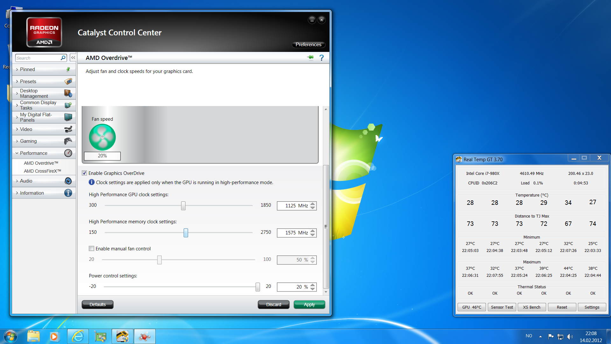Select AMD CrossFireX in the Performance list
The height and width of the screenshot is (344, 611).
(42, 171)
